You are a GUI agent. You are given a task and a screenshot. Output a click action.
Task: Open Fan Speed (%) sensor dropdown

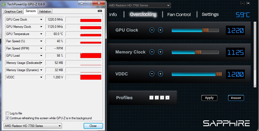click(41, 41)
